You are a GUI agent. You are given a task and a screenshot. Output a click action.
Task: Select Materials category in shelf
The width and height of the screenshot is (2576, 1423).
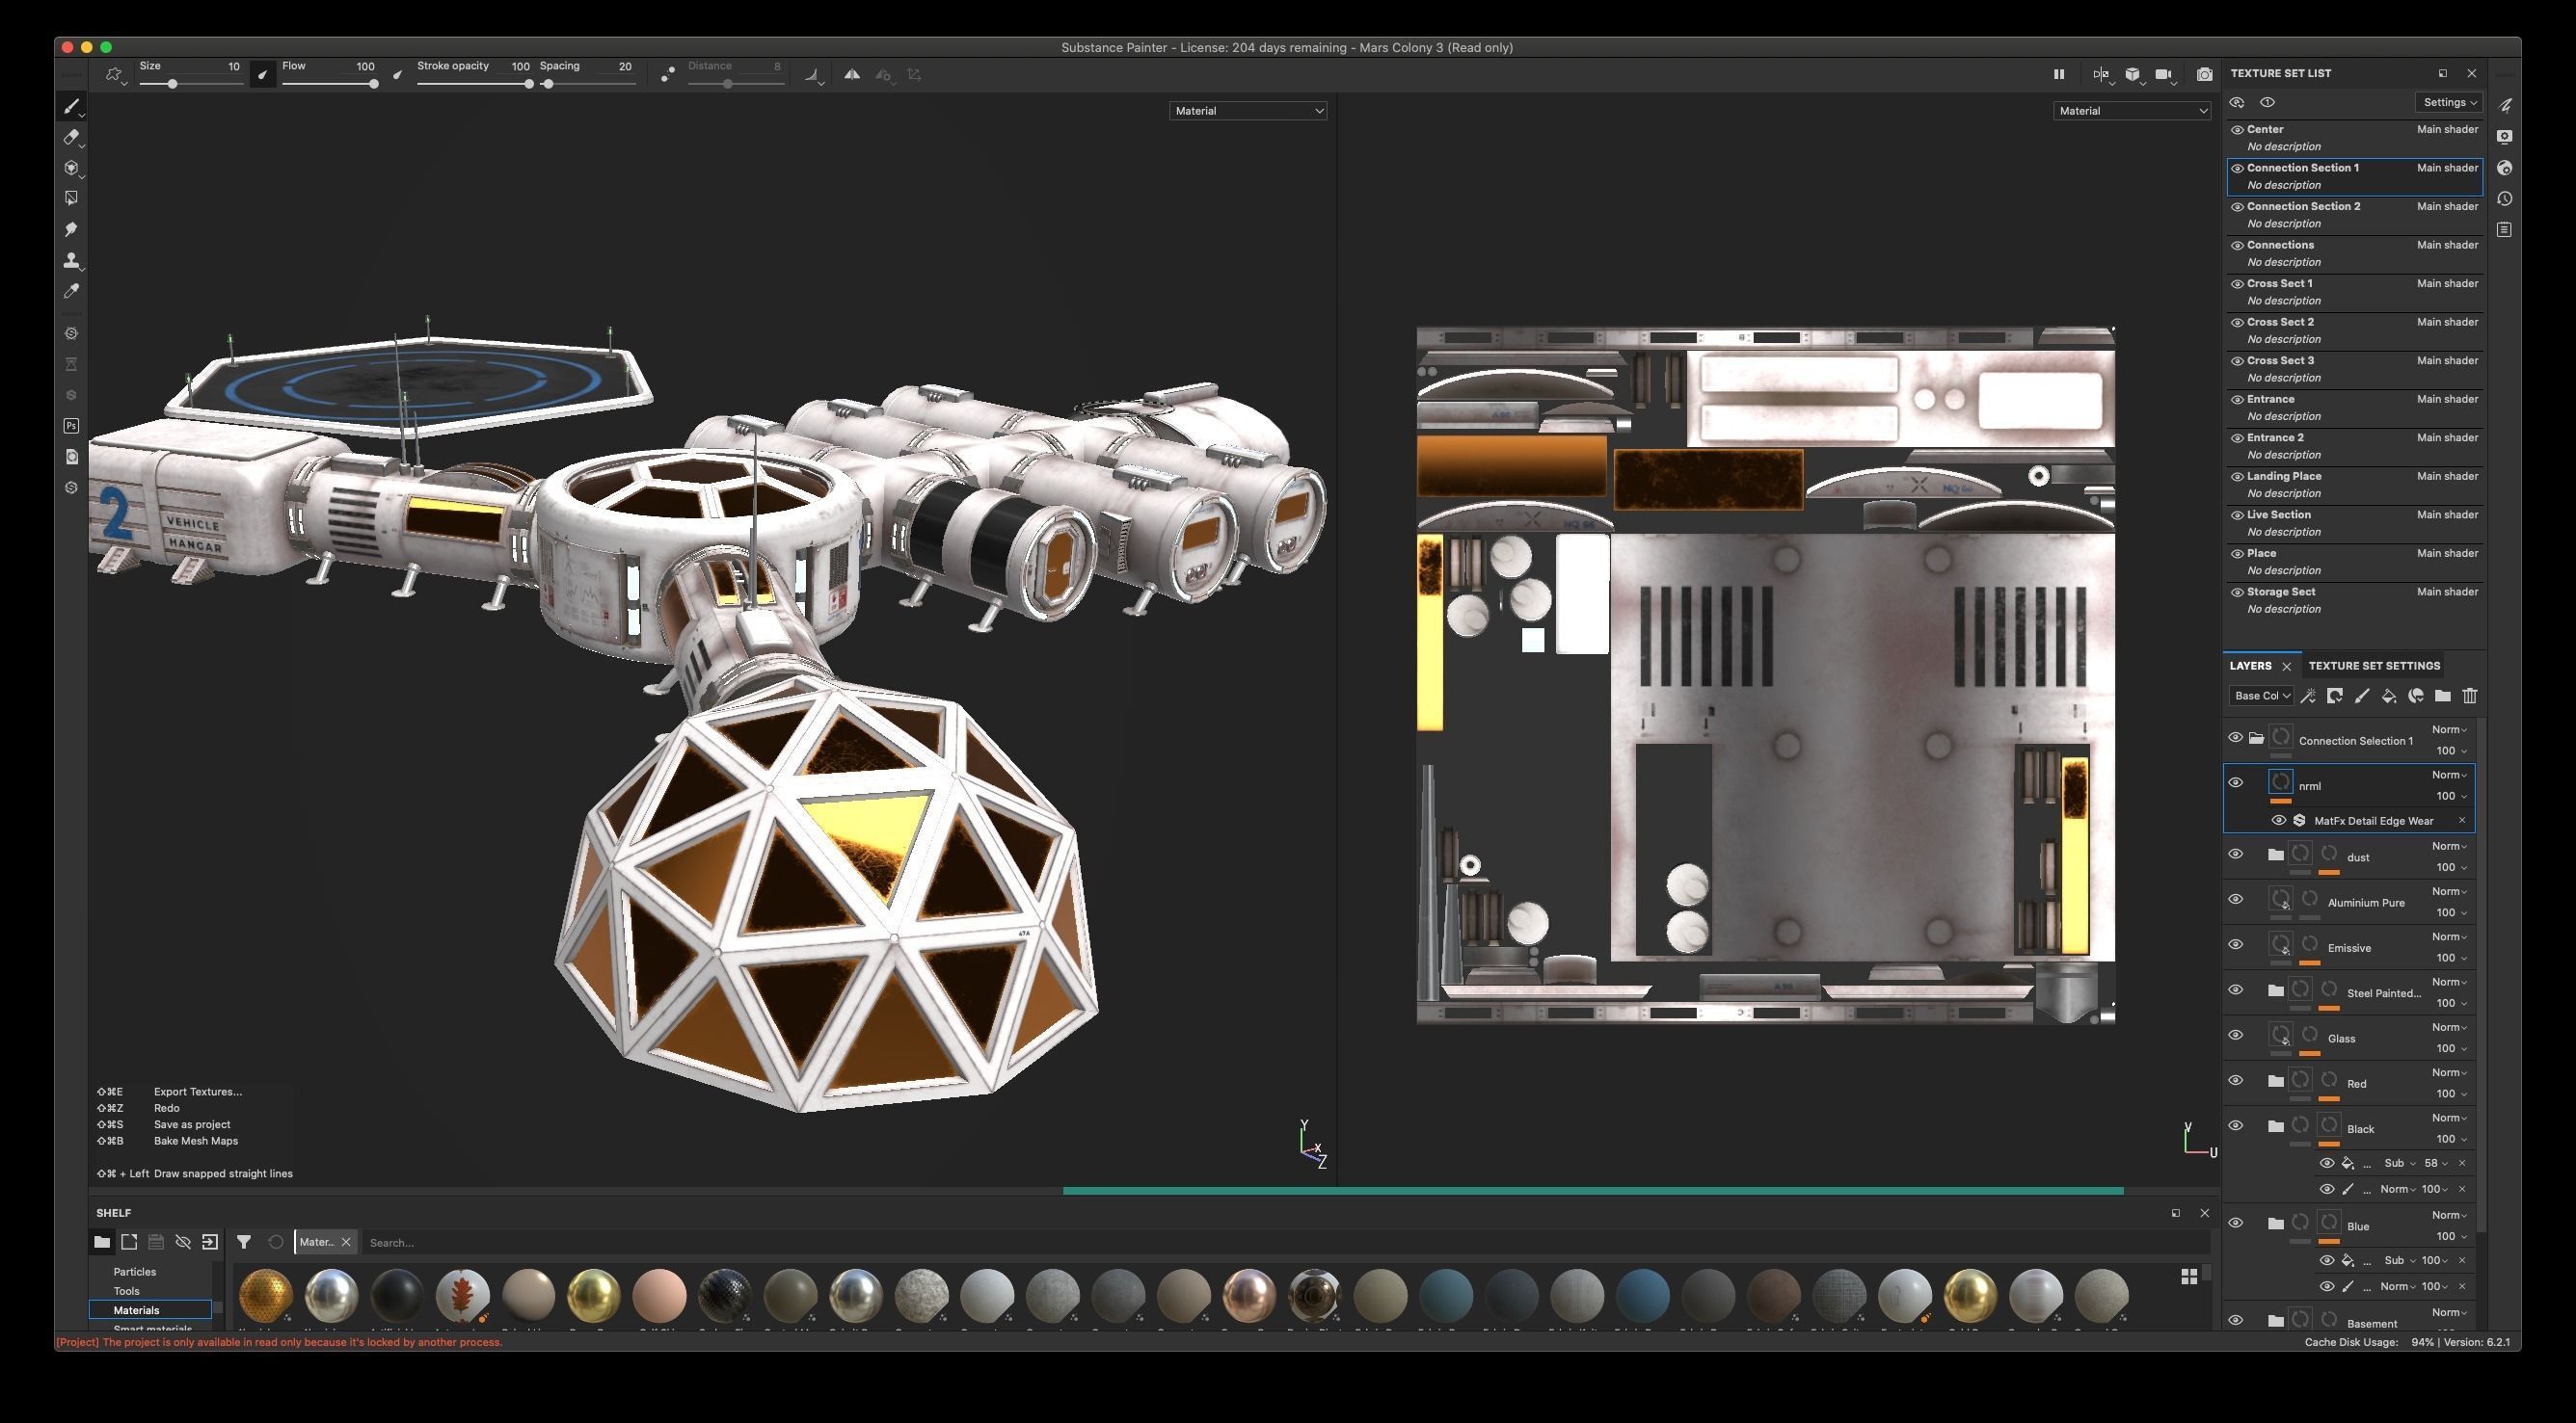(150, 1310)
